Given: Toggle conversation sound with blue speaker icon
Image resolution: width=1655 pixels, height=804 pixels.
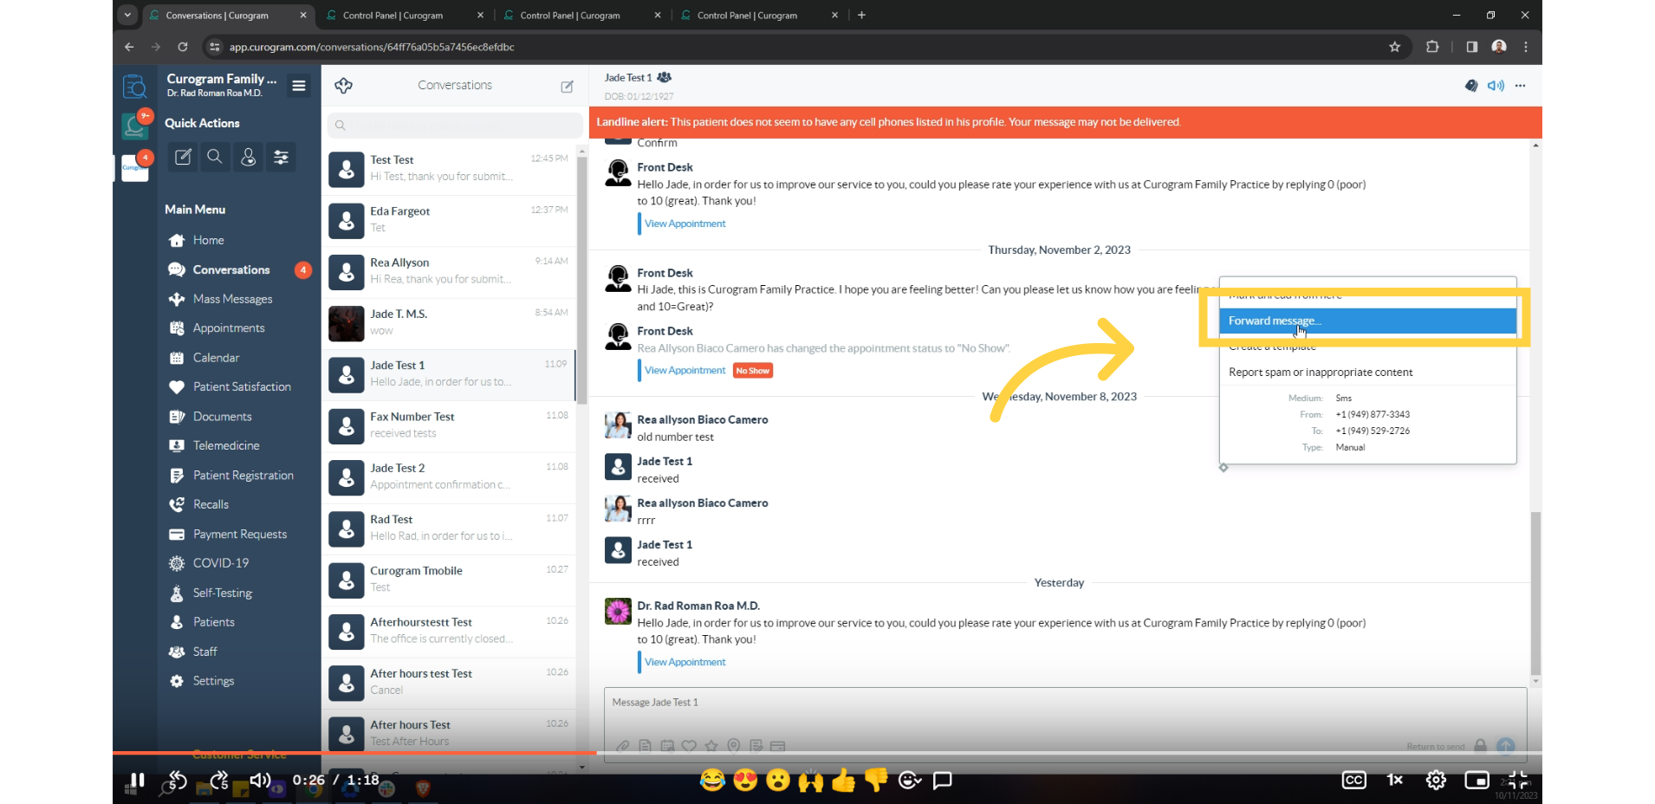Looking at the screenshot, I should tap(1496, 86).
